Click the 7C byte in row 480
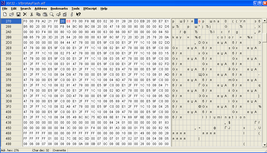 68,139
